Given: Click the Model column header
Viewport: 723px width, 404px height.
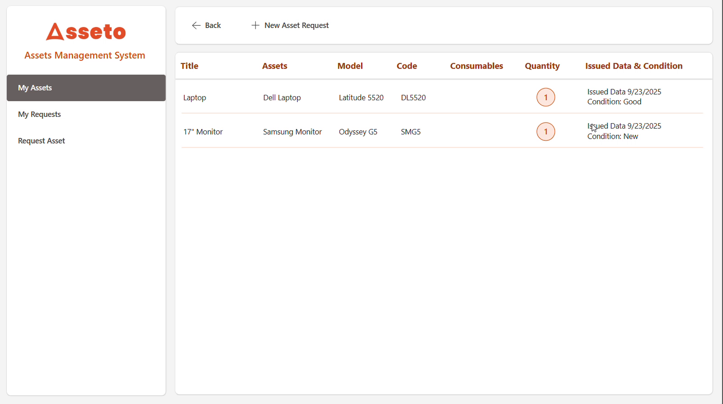Looking at the screenshot, I should click(x=350, y=66).
